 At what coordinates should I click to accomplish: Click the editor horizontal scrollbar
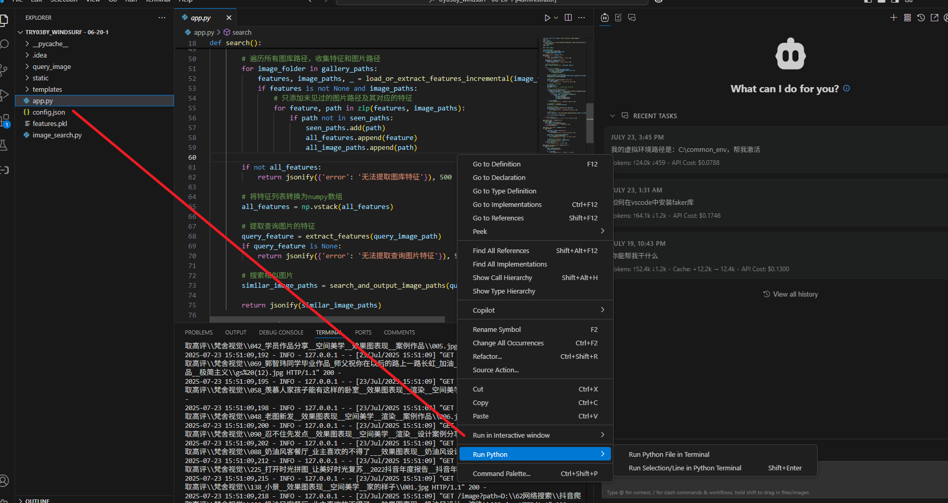(327, 319)
